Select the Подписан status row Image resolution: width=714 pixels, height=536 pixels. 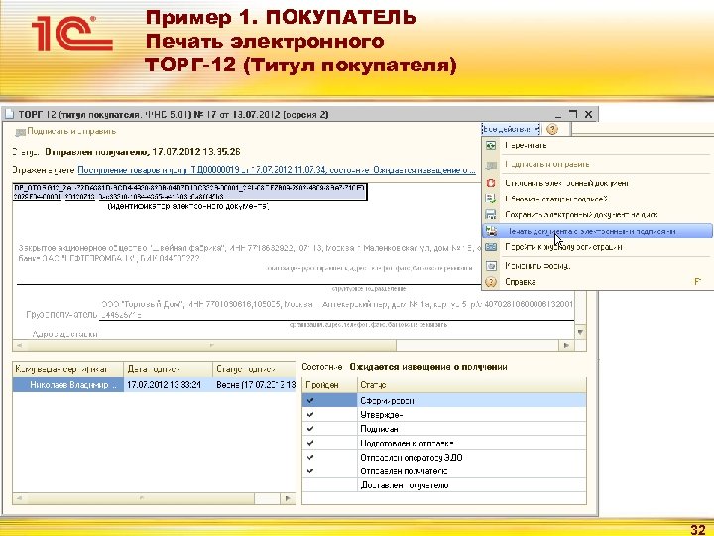[x=444, y=429]
